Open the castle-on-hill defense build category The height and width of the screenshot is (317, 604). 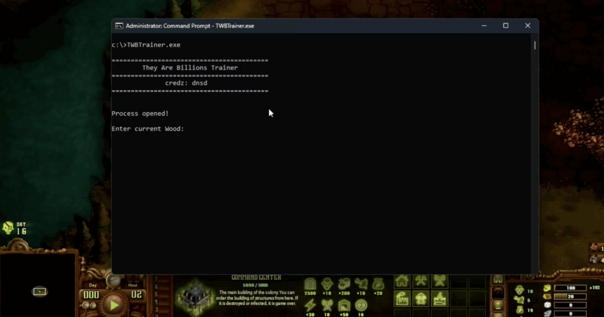pos(439,299)
